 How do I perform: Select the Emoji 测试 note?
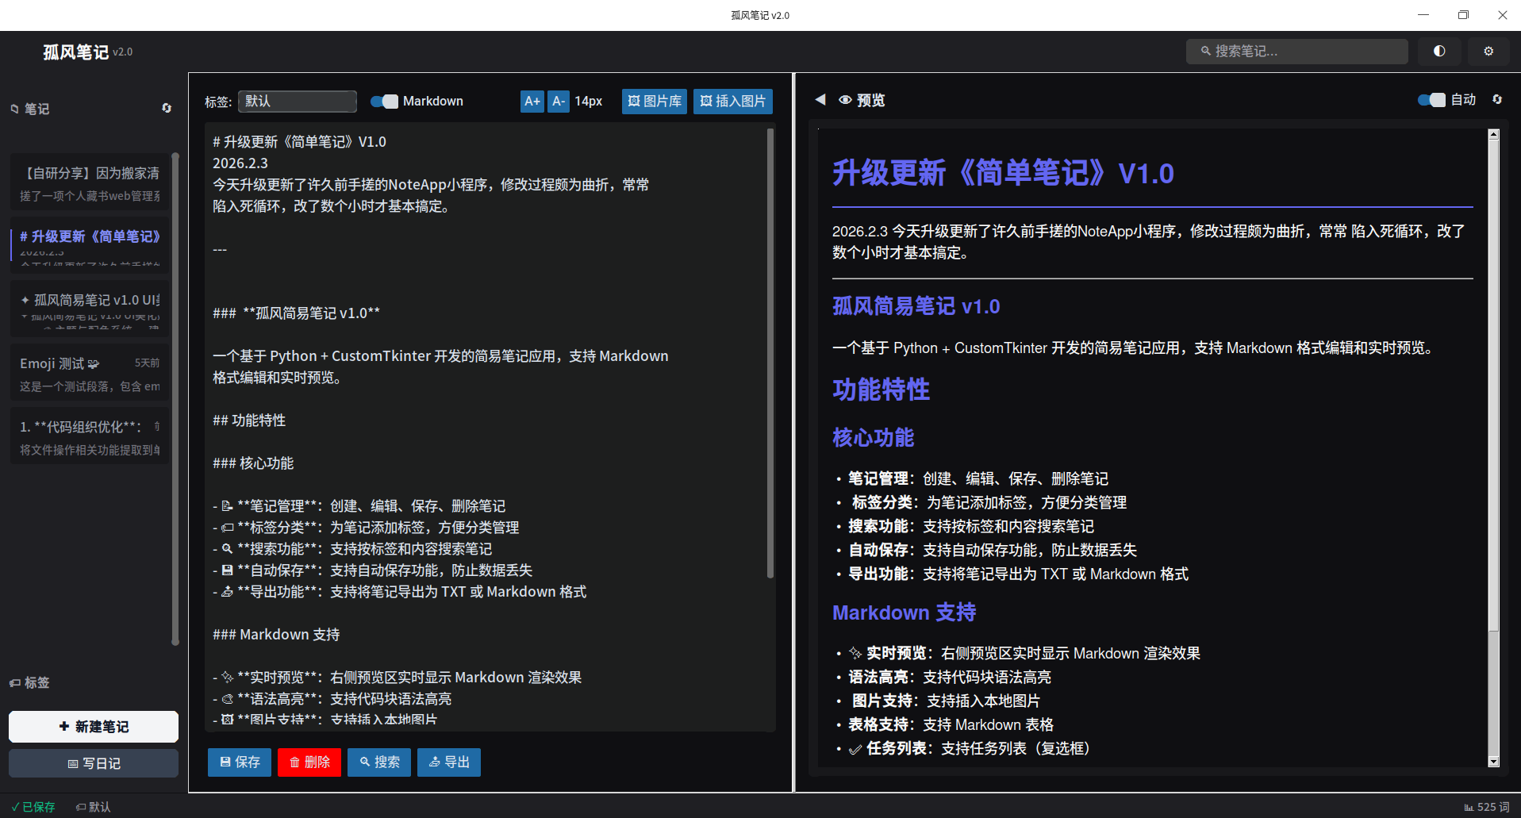(x=87, y=371)
